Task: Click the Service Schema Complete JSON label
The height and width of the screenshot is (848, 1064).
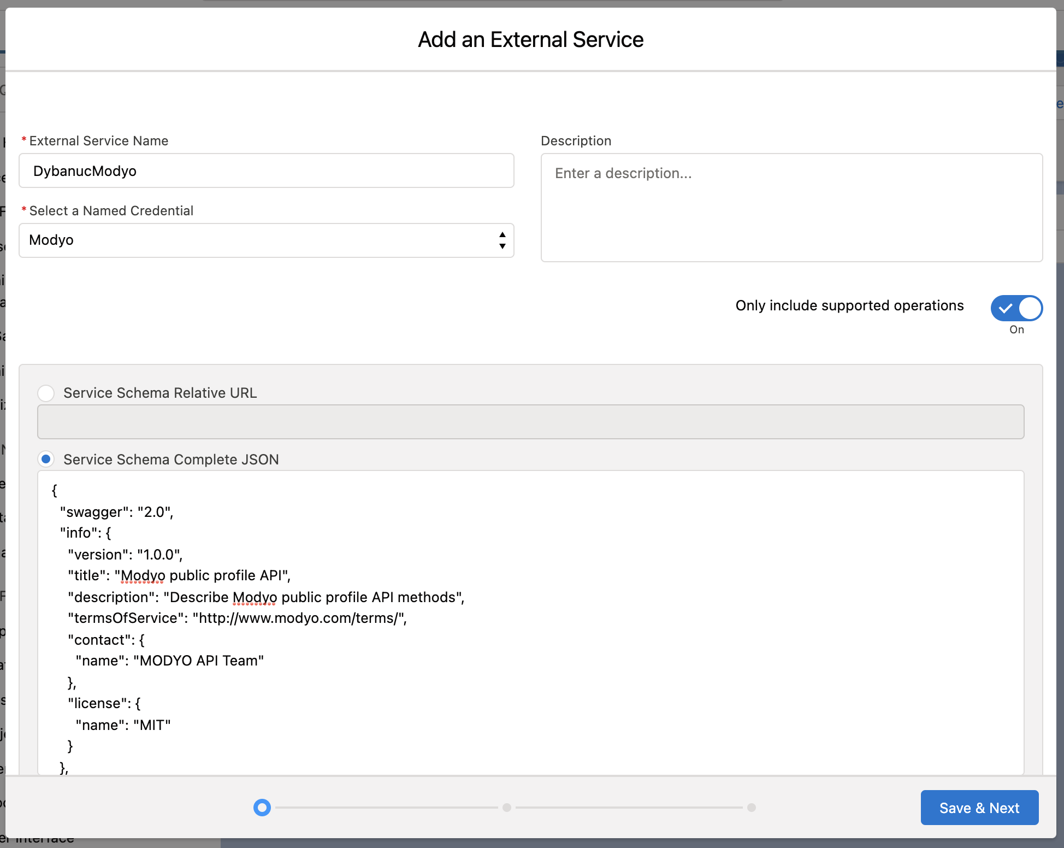Action: pyautogui.click(x=171, y=460)
